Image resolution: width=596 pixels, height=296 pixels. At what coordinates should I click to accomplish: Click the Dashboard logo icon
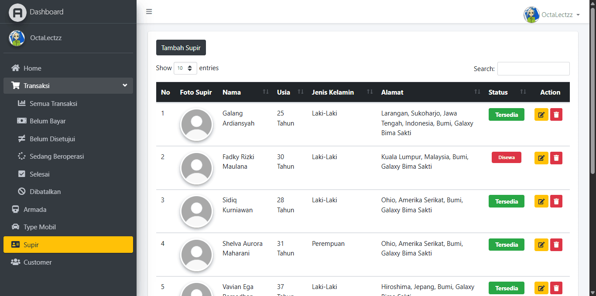pyautogui.click(x=17, y=12)
